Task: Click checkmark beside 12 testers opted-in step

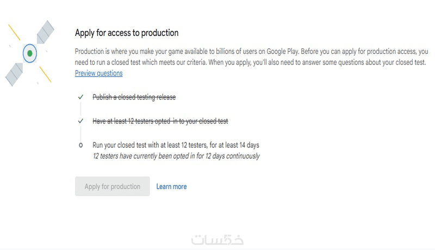Action: [x=80, y=121]
